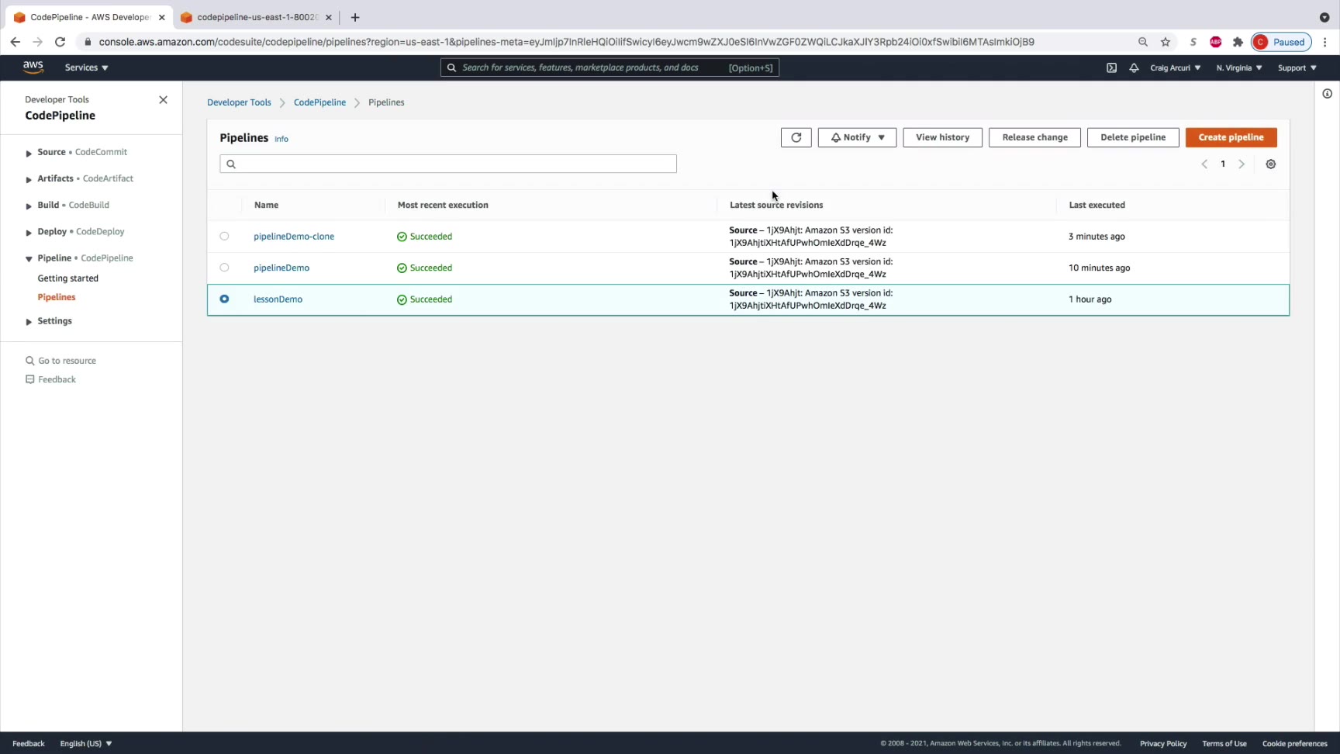Screen dimensions: 1340x754
Task: Click the browser address bar URL
Action: 566,42
